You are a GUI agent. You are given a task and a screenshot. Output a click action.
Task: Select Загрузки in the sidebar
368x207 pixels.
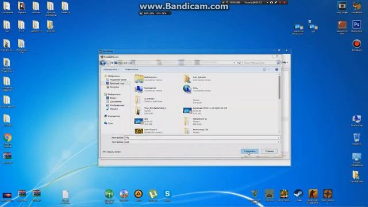point(113,87)
